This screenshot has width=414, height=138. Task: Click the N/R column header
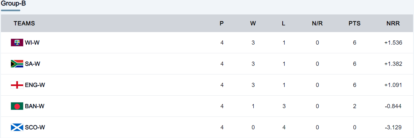(317, 23)
